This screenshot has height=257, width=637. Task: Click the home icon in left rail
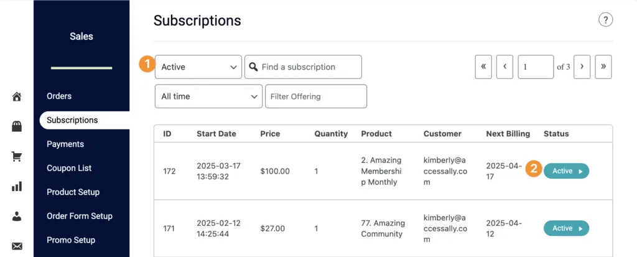click(x=17, y=96)
